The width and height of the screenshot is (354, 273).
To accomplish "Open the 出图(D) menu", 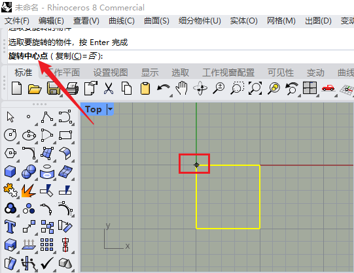I will tap(318, 21).
